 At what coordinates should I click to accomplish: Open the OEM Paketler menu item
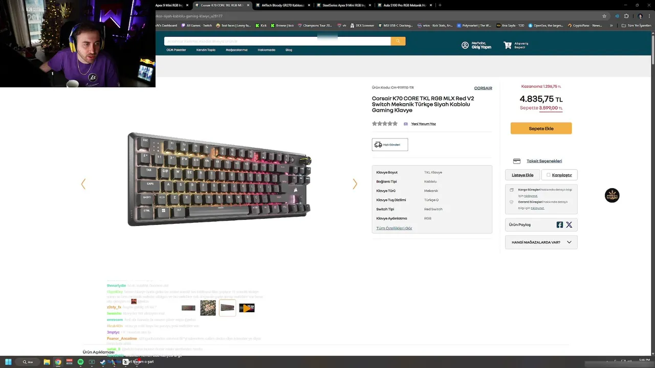pos(176,50)
